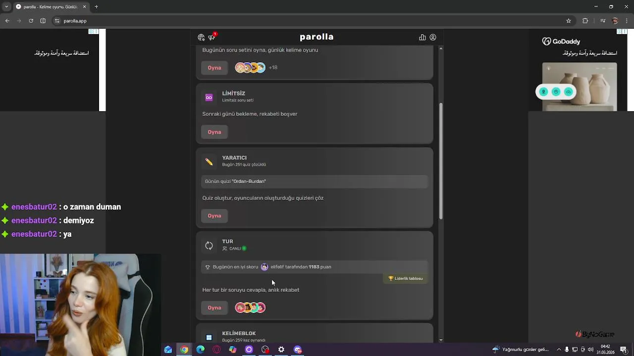This screenshot has width=634, height=356.
Task: Open the language globe icon in parolla header
Action: click(201, 38)
